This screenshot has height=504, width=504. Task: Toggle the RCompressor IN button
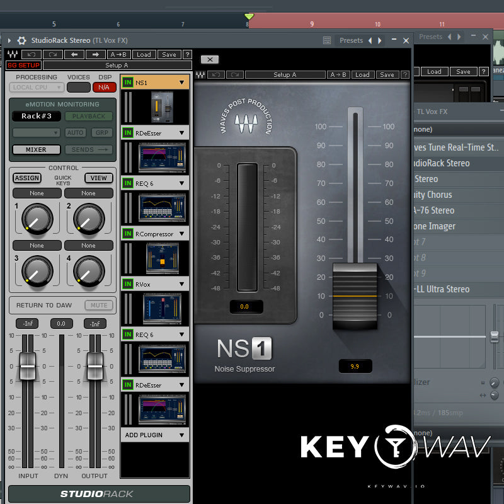(128, 234)
